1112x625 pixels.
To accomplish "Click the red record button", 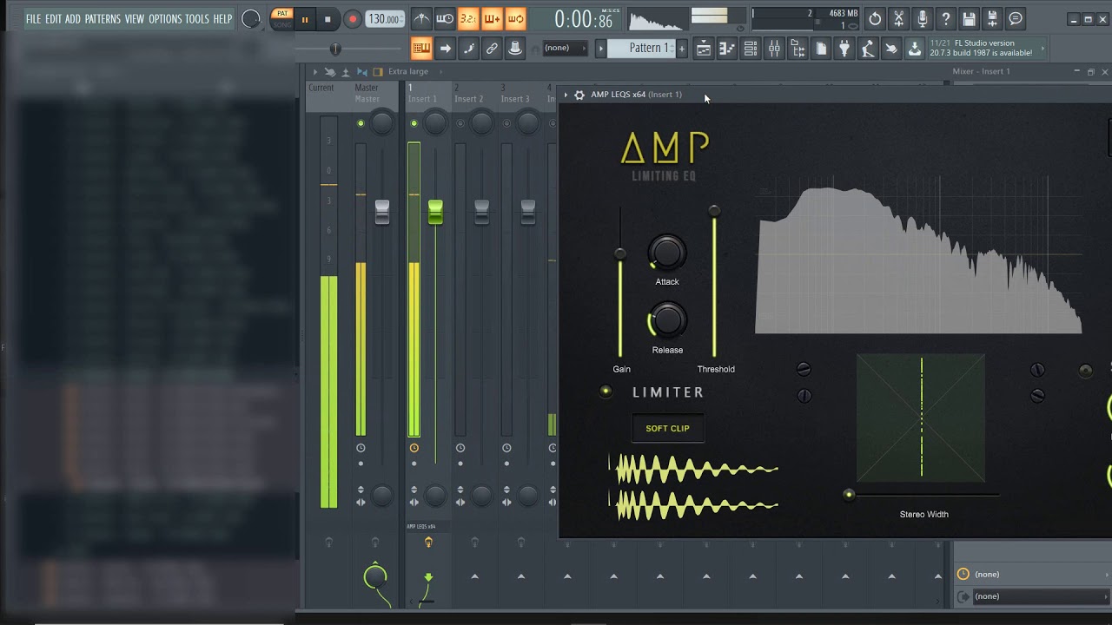I will pos(352,19).
